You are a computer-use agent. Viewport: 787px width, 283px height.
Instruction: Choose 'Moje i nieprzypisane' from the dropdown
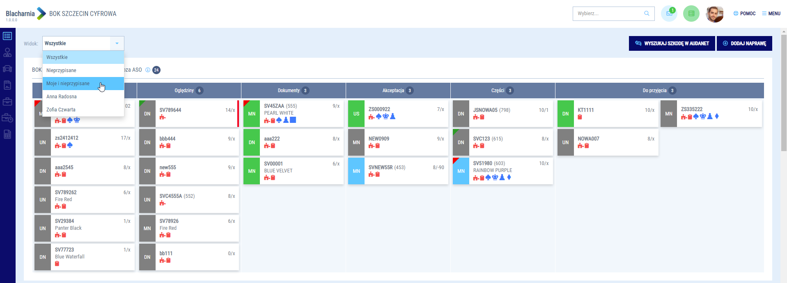tap(68, 84)
